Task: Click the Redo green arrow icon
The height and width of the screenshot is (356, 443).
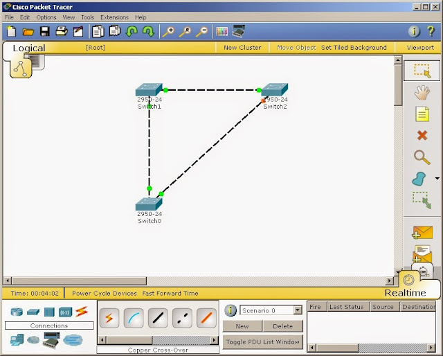Action: (x=148, y=31)
